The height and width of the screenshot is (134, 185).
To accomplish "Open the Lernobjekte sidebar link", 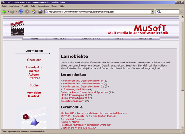I will pyautogui.click(x=34, y=67).
